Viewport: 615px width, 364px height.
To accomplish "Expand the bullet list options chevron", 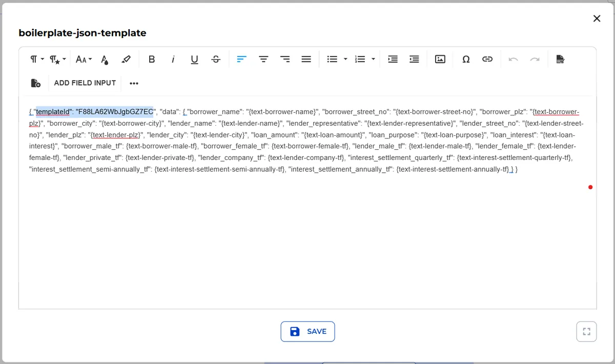I will click(345, 59).
